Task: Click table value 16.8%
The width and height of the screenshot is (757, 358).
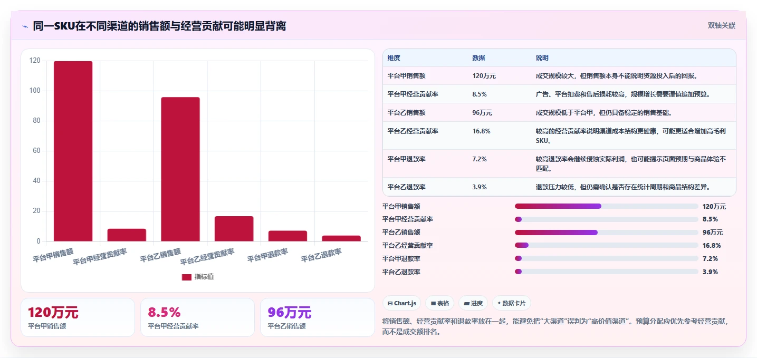Action: coord(481,131)
